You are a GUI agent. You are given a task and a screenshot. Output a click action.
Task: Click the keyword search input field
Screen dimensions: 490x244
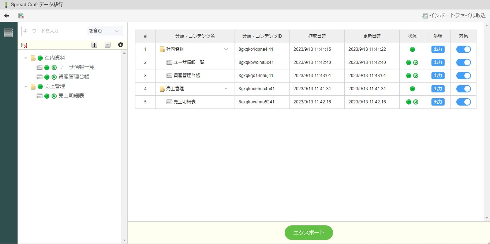(x=54, y=31)
